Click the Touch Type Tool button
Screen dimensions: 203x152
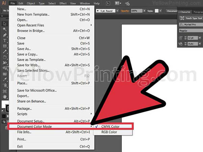coord(191,18)
